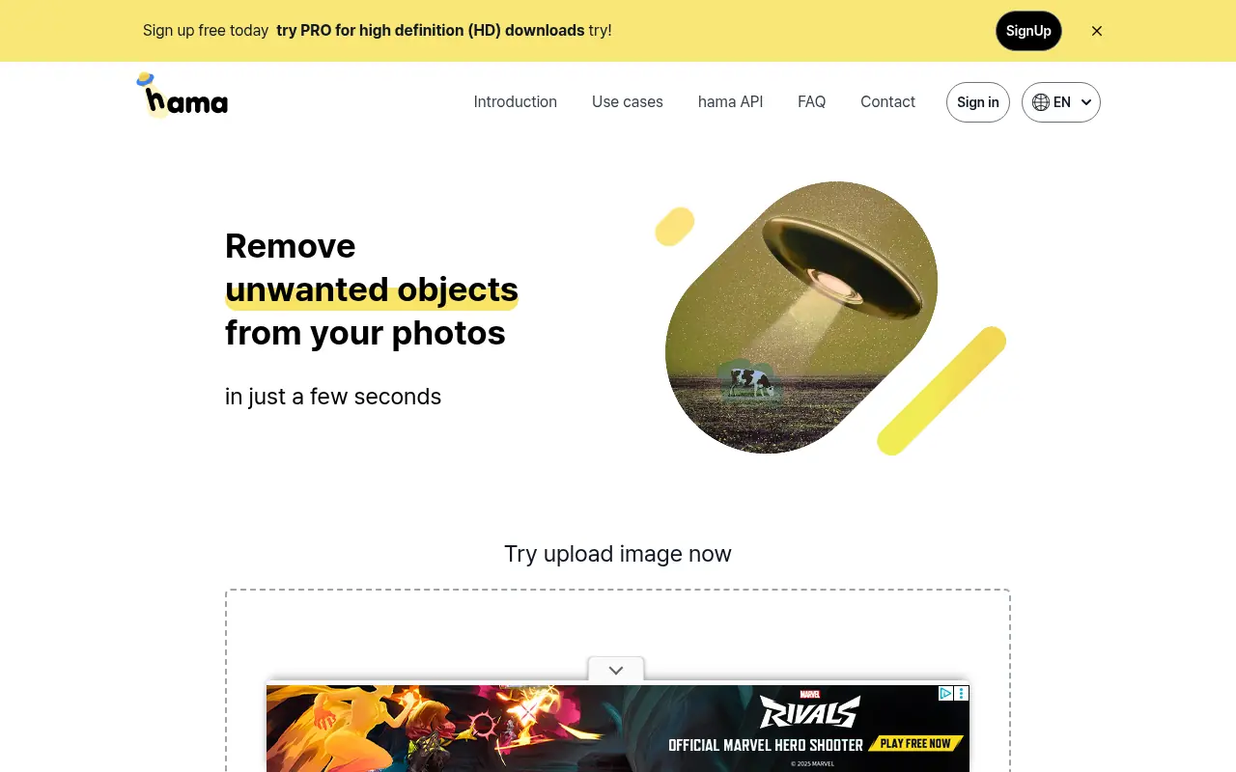Click the try PRO for HD downloads text
1236x772 pixels.
coord(431,31)
